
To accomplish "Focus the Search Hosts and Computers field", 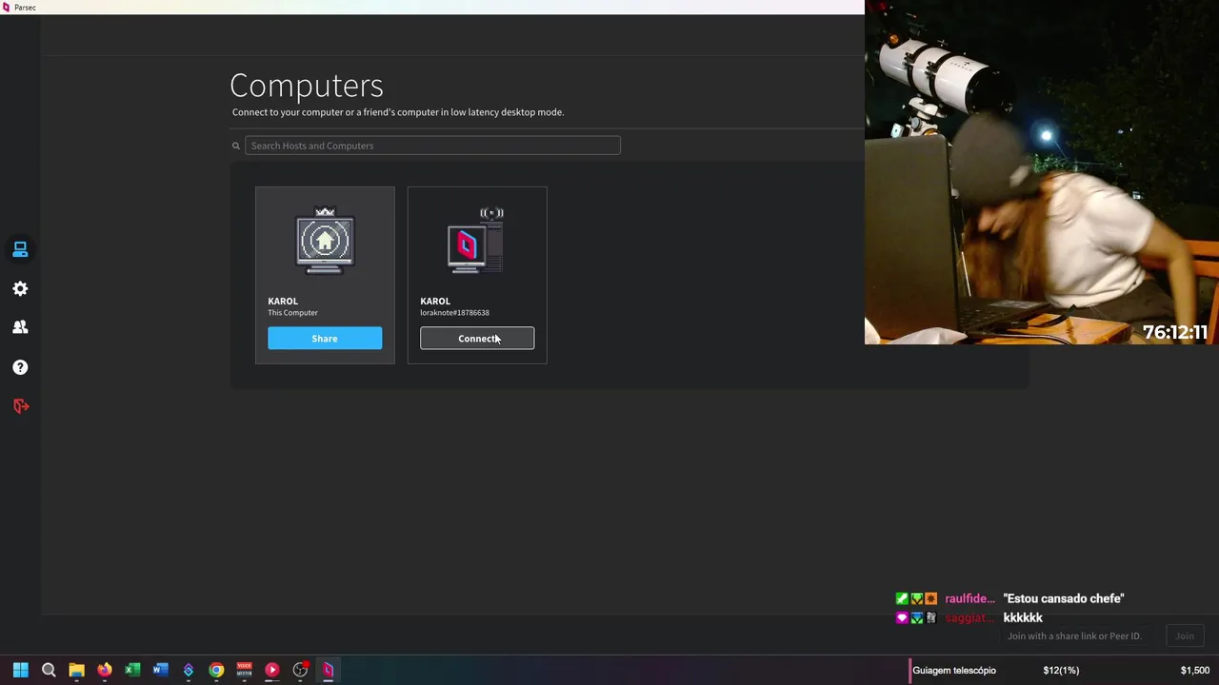I will point(432,146).
